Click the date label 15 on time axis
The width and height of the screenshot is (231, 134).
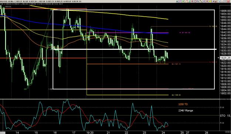36,133
